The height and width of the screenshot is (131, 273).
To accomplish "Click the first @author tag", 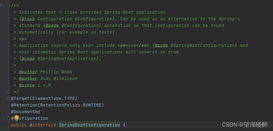I will [28, 72].
